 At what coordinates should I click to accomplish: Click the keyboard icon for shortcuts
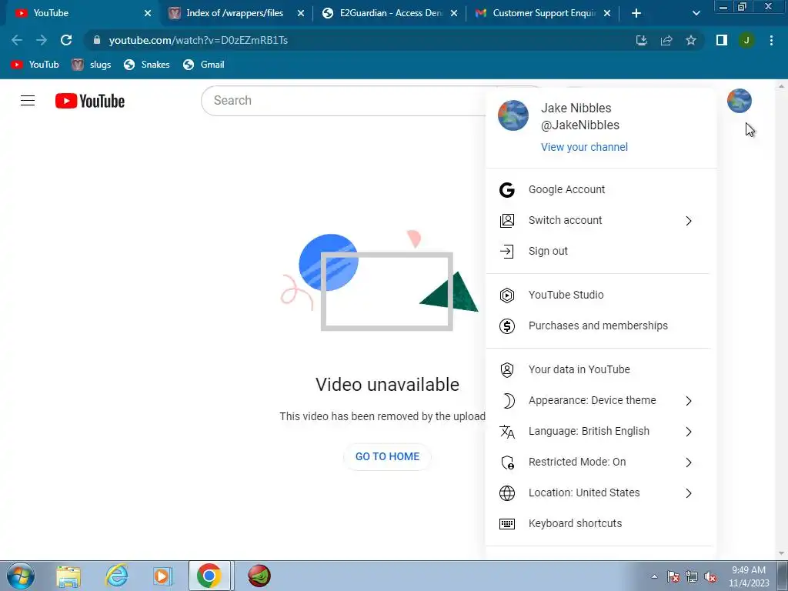coord(506,523)
